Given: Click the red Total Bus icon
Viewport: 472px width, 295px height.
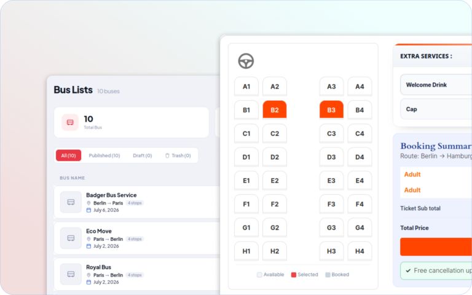Looking at the screenshot, I should tap(70, 122).
